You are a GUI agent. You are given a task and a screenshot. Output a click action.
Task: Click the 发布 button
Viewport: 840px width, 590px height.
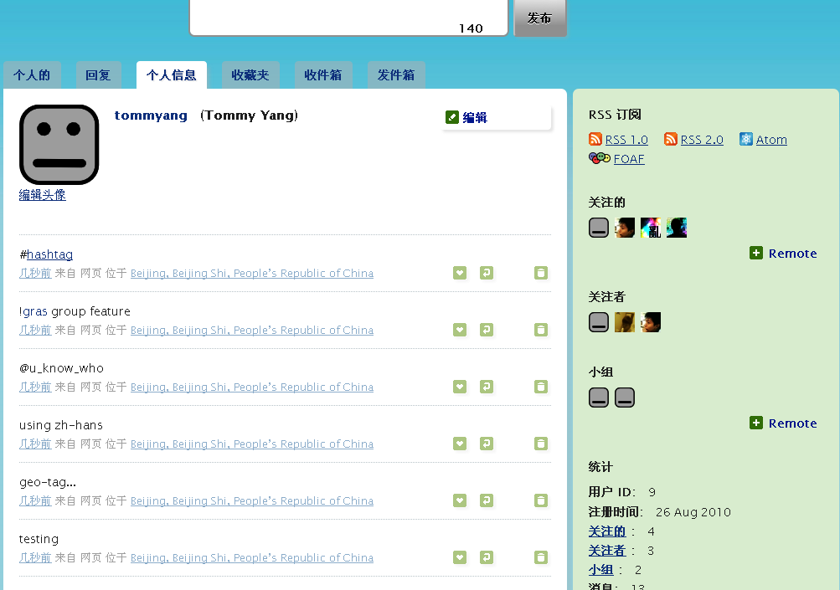(x=539, y=18)
